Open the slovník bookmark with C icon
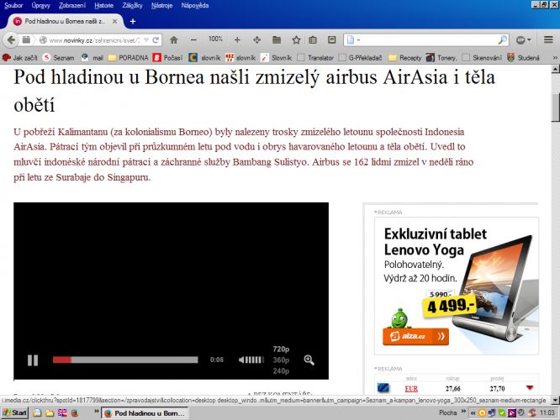Image resolution: width=560 pixels, height=420 pixels. pyautogui.click(x=204, y=57)
